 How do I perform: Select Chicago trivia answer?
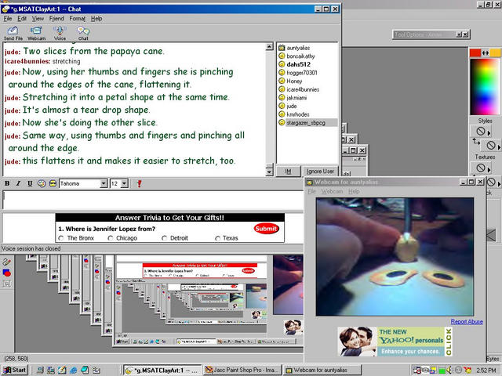pos(111,238)
